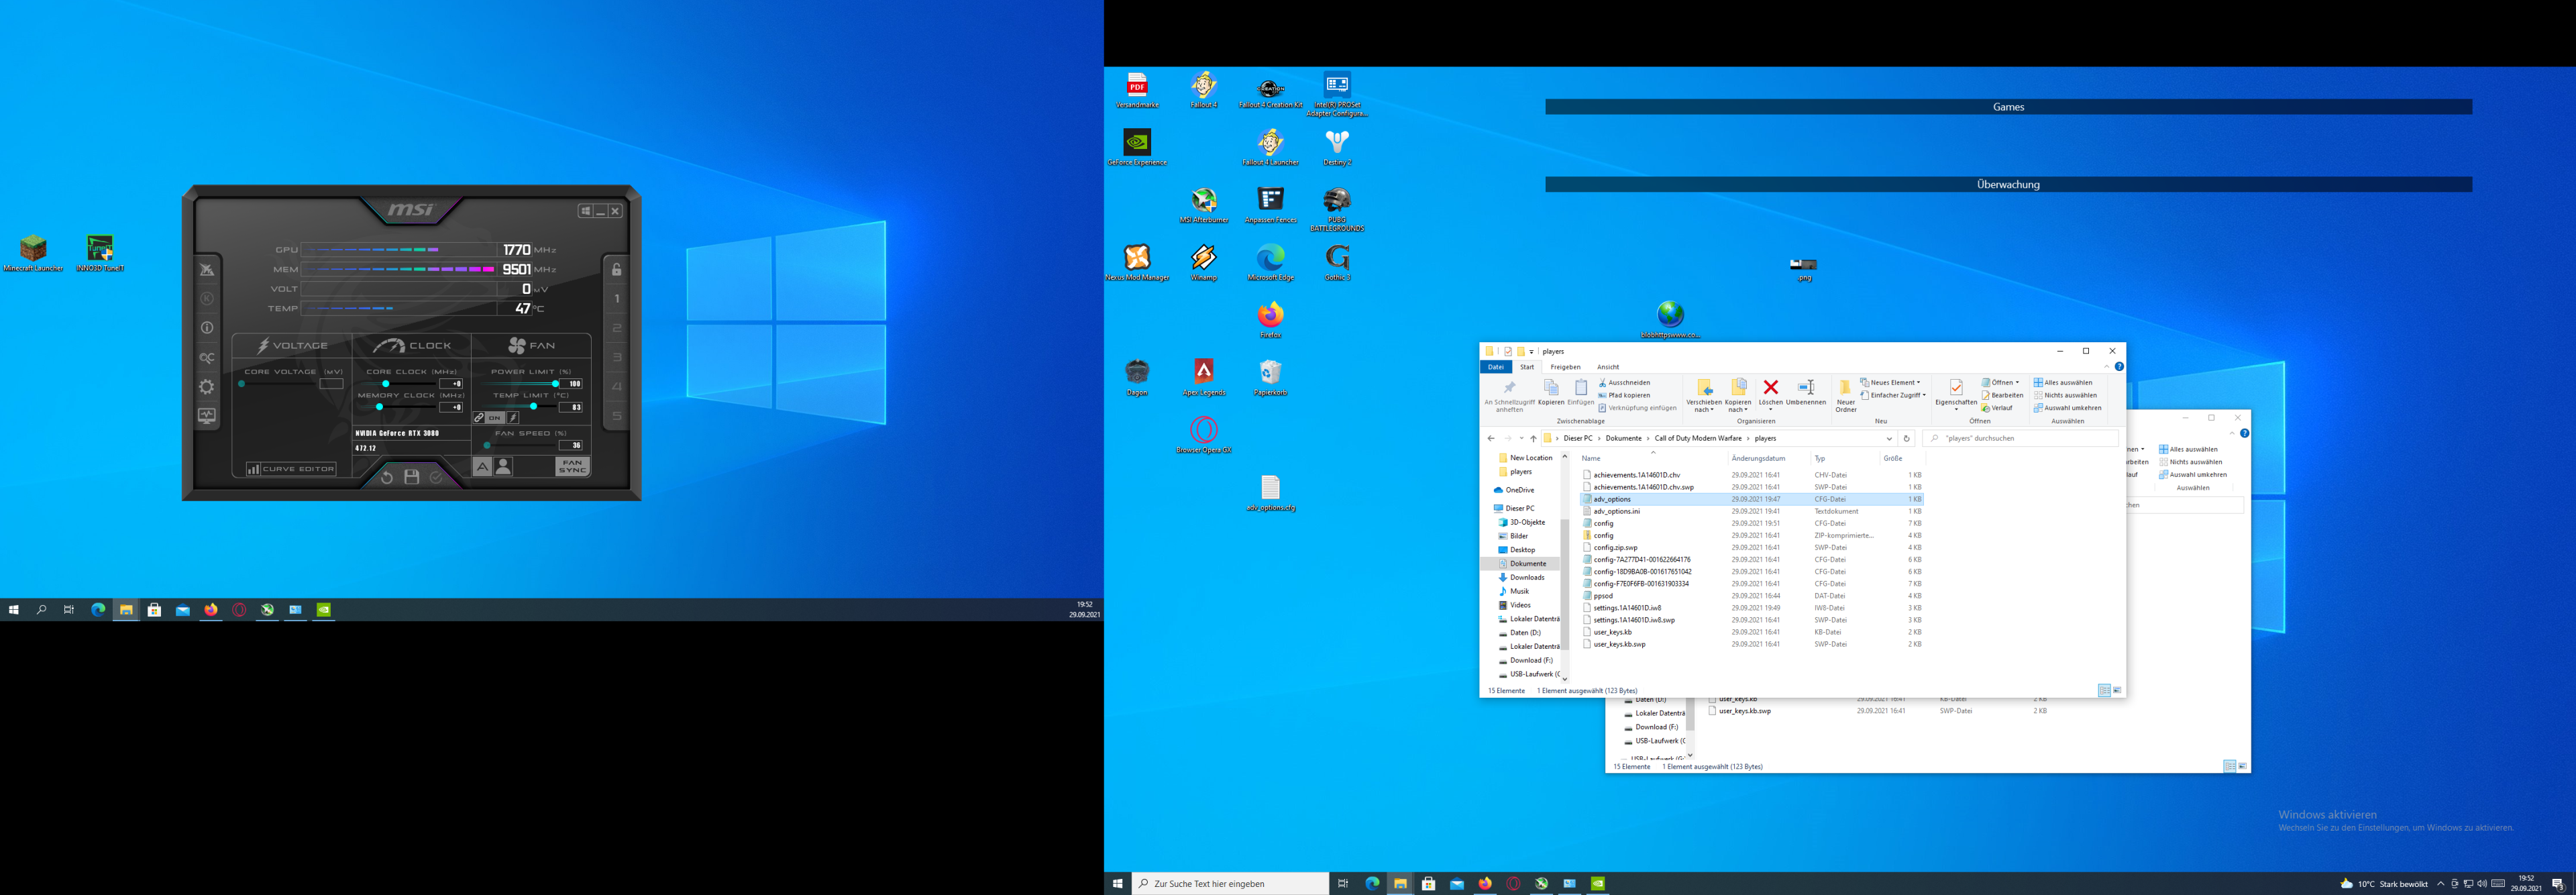Toggle the power/temp limit link ON button
The height and width of the screenshot is (895, 2576).
point(494,418)
